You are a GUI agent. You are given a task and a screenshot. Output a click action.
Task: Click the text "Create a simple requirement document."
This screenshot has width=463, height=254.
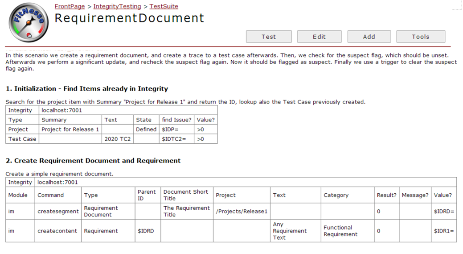click(x=59, y=174)
